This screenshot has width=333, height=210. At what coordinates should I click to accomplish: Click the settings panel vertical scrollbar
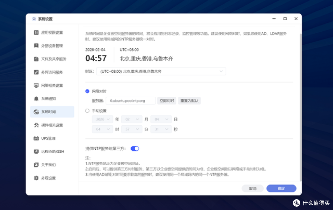pos(300,107)
